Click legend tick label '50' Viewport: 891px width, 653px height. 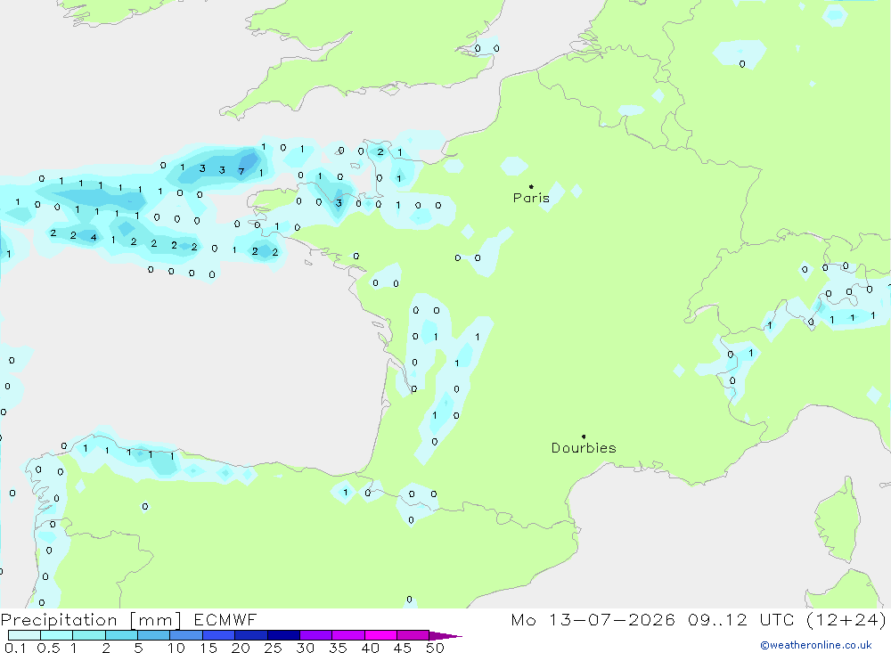pos(435,648)
